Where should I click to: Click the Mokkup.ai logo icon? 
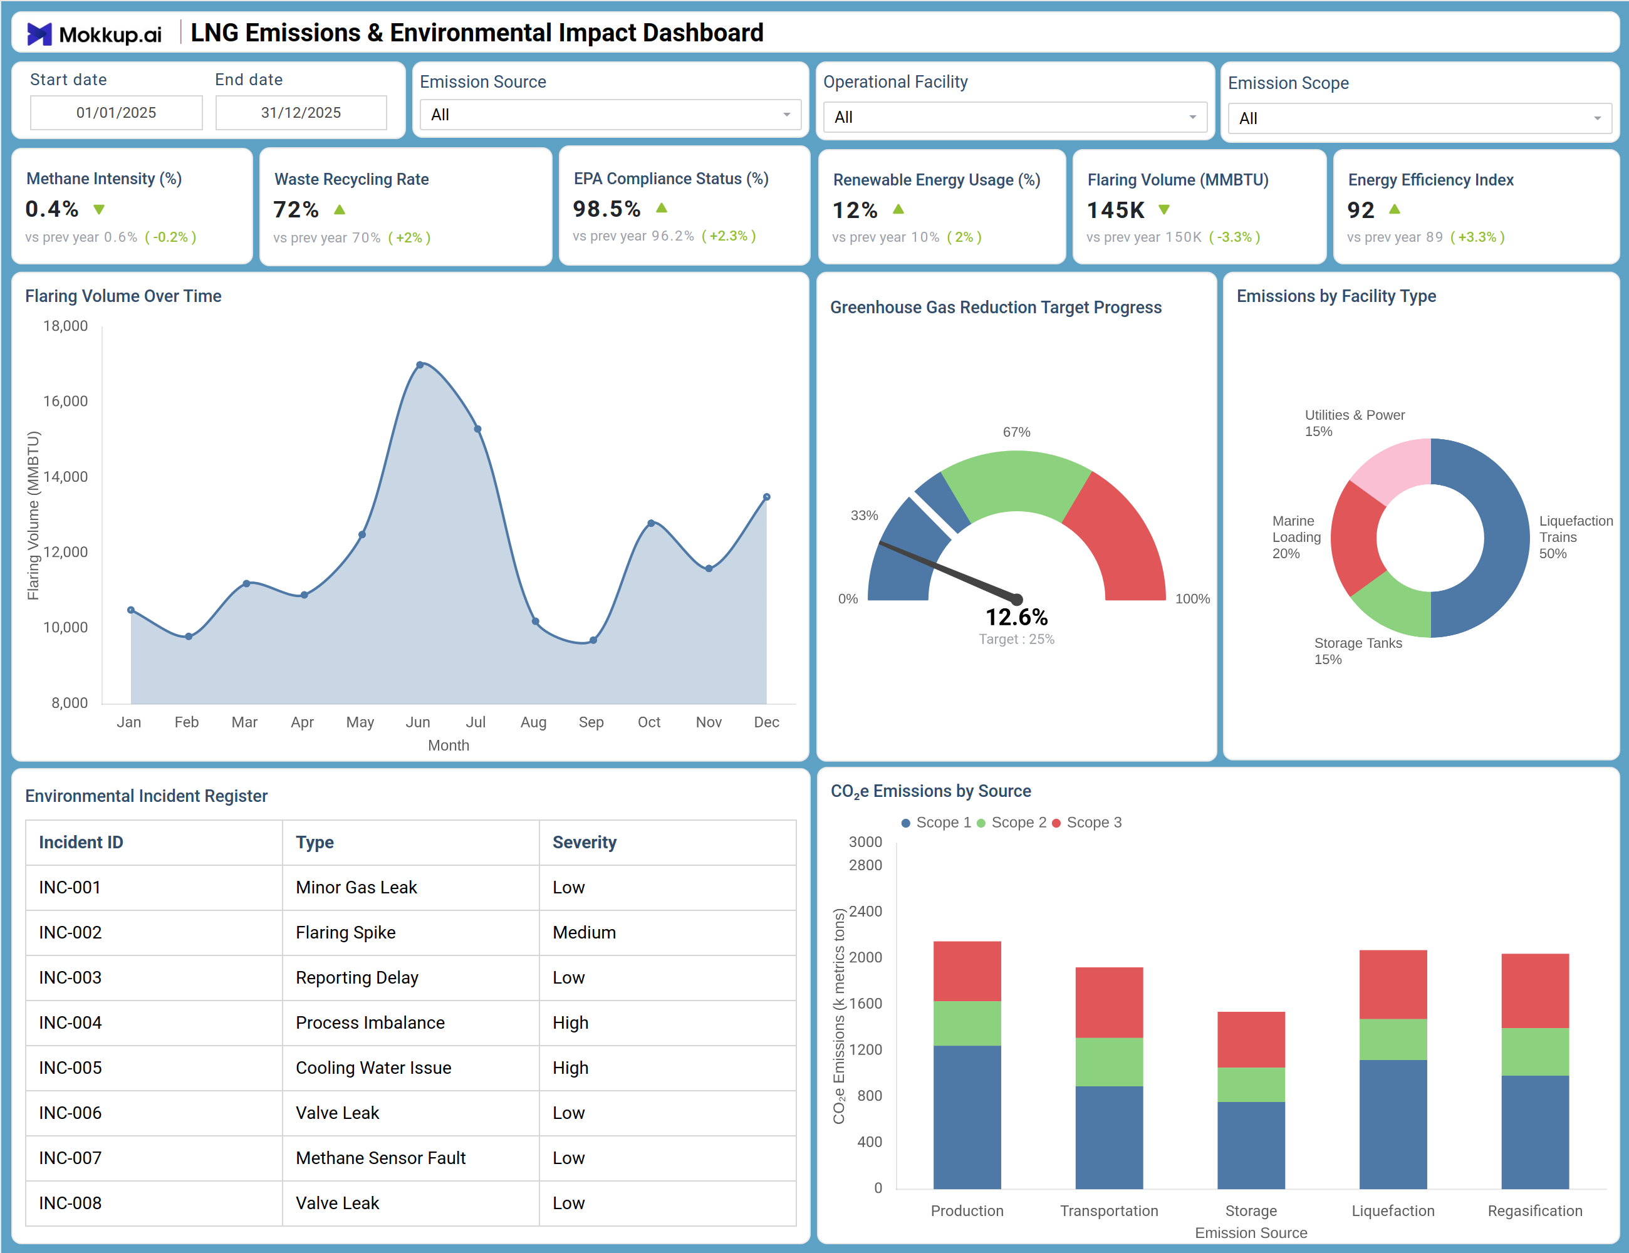(x=39, y=34)
